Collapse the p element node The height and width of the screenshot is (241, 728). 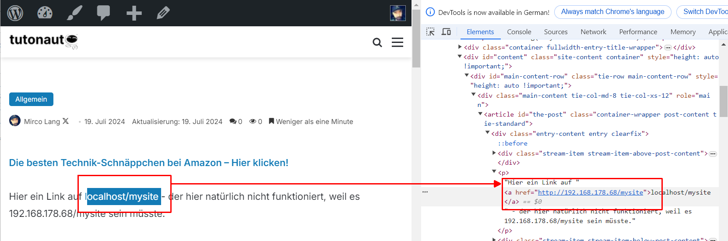pyautogui.click(x=494, y=172)
